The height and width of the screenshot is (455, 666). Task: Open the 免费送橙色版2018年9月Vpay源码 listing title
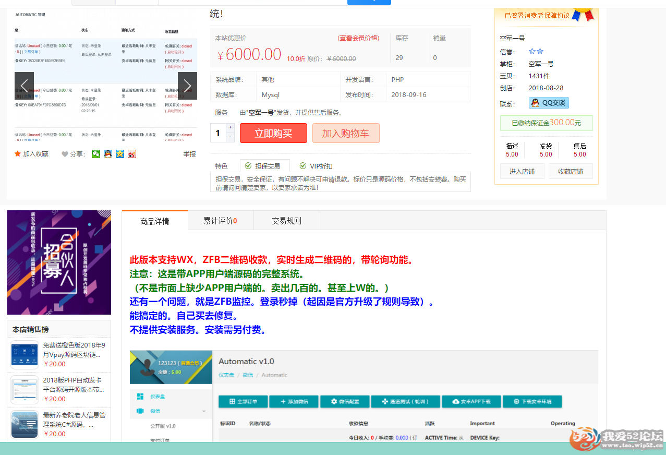pos(74,350)
